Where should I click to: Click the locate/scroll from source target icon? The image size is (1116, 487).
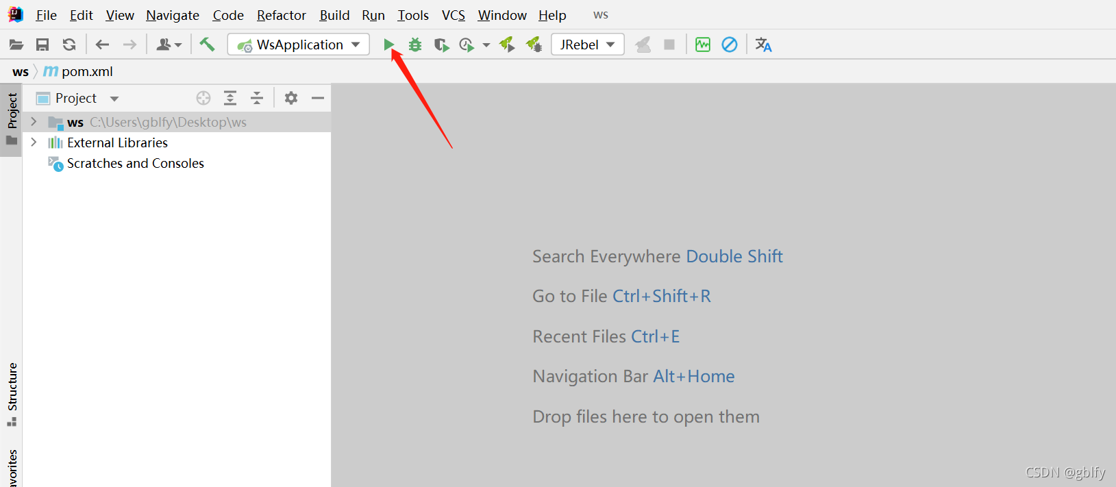click(x=203, y=98)
